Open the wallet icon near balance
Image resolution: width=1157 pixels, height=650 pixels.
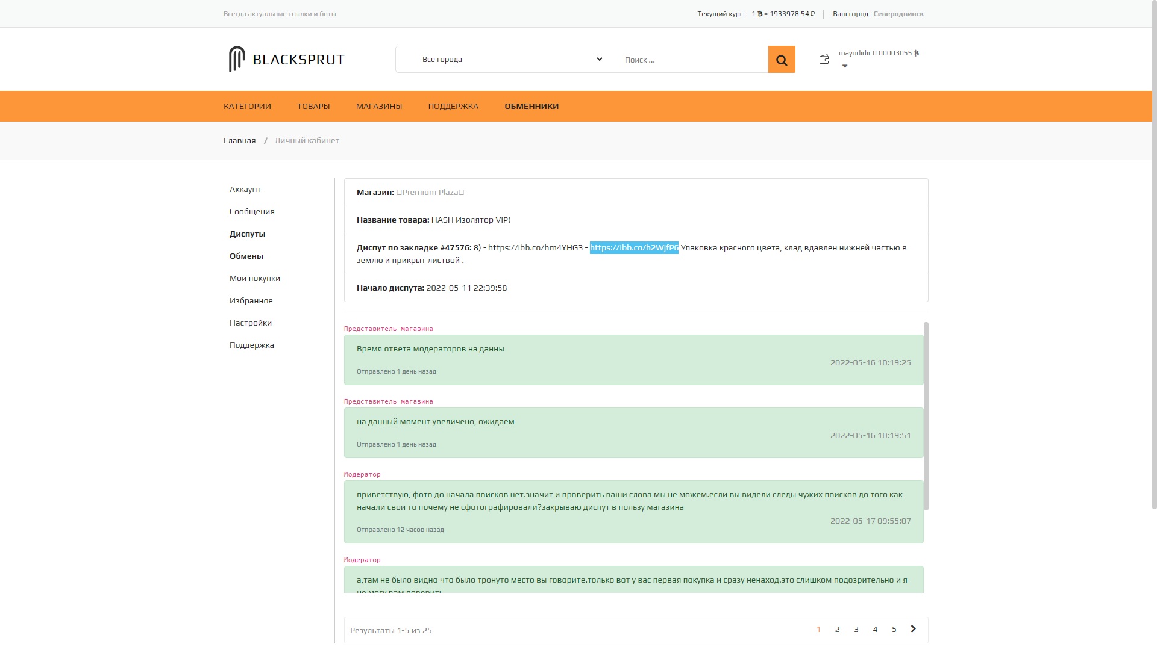click(x=824, y=59)
